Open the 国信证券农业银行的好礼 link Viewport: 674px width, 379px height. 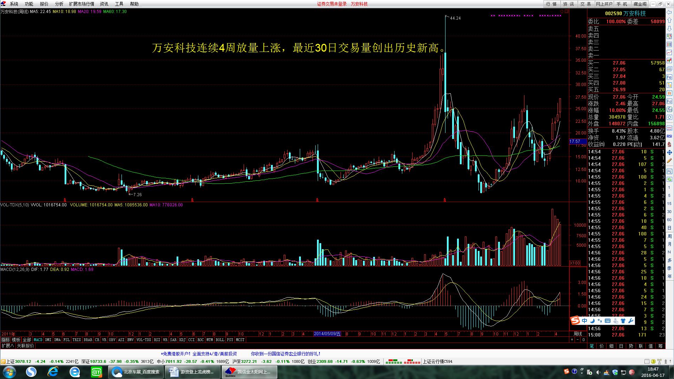(286, 354)
